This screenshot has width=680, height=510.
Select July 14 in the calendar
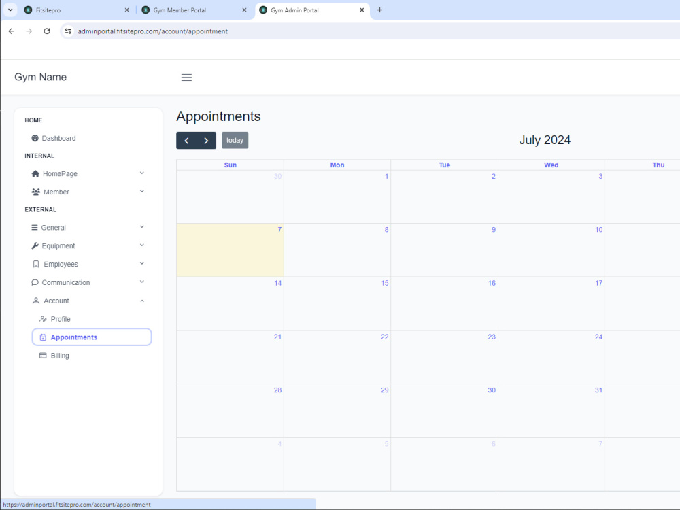click(x=231, y=303)
